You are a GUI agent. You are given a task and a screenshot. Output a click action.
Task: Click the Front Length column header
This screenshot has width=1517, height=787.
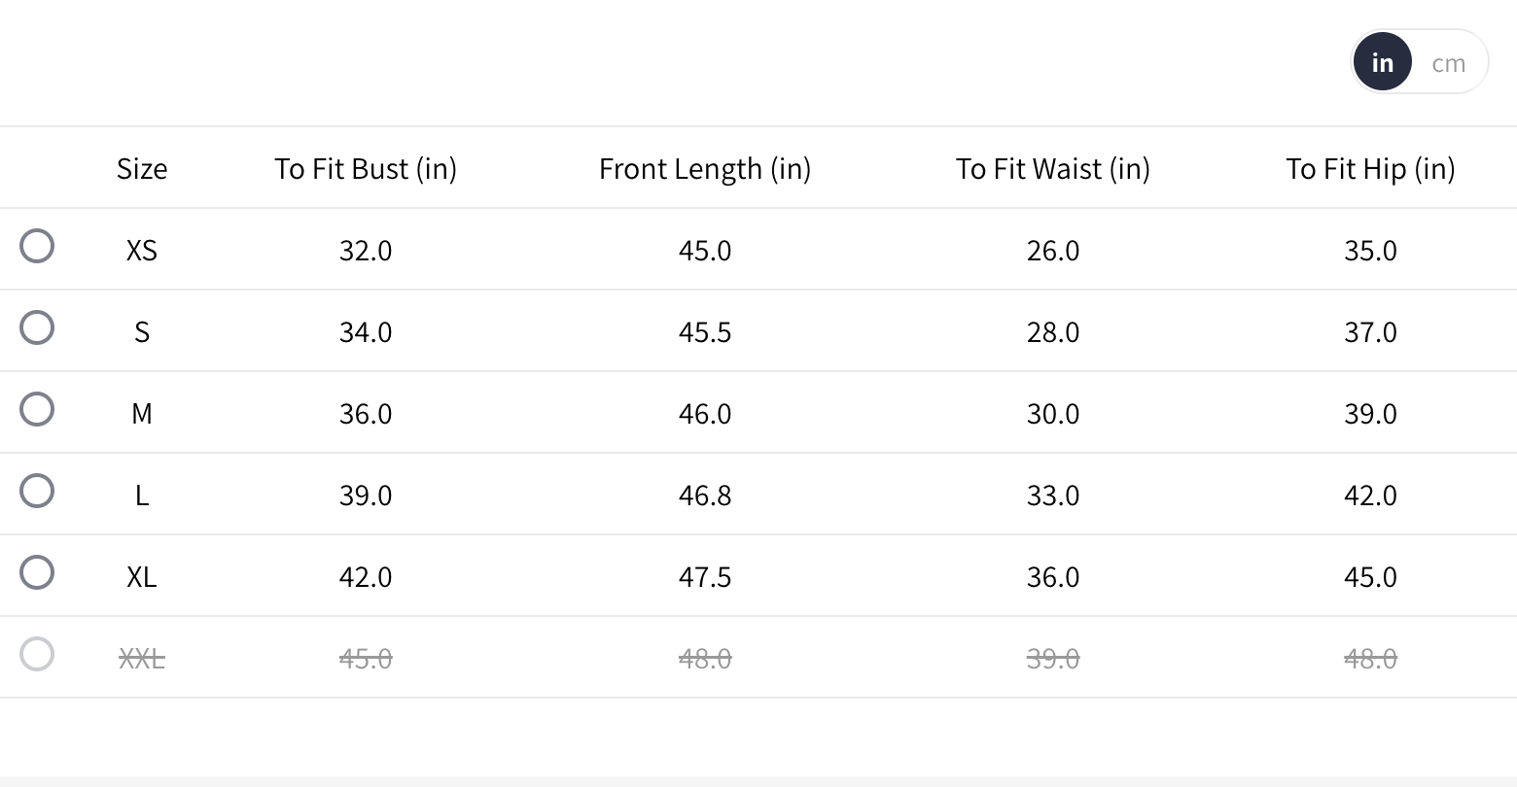pos(705,169)
